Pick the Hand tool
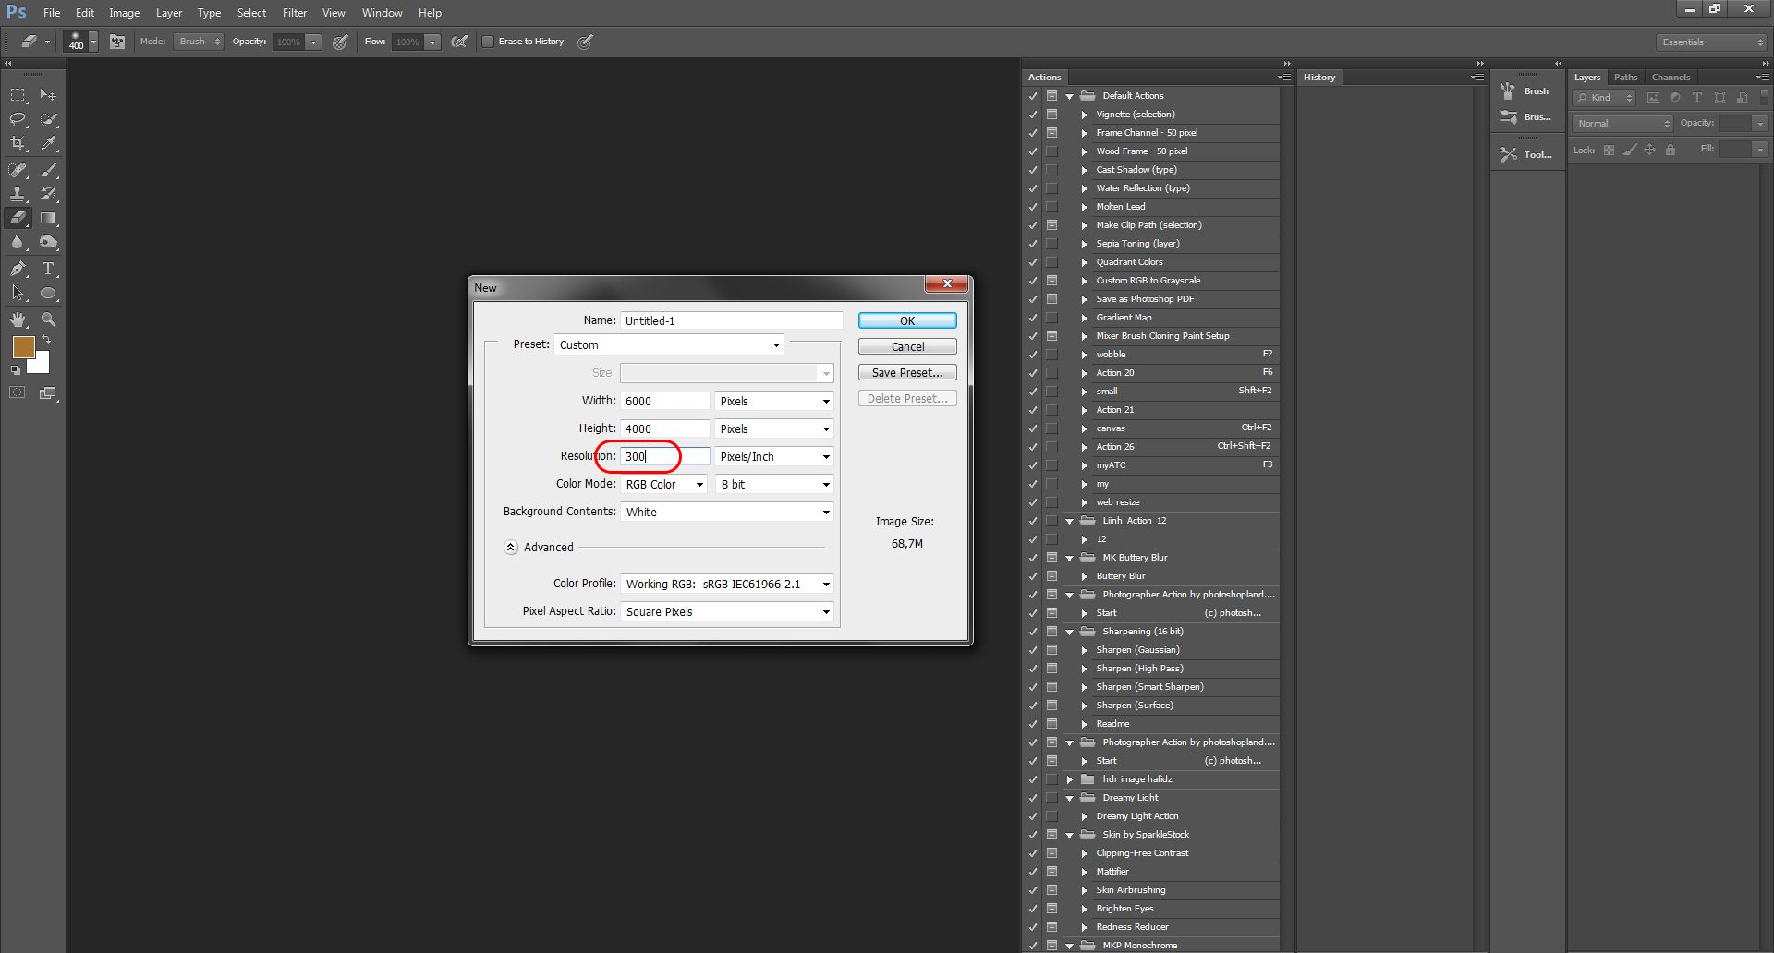This screenshot has height=953, width=1774. [x=18, y=320]
